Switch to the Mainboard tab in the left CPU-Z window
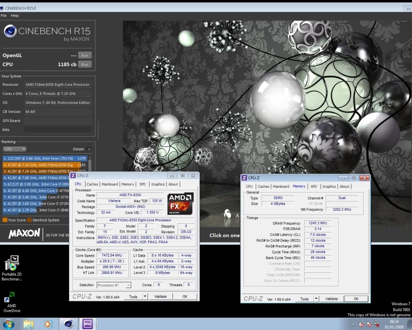Viewport: 412px width, 330px height. point(110,184)
